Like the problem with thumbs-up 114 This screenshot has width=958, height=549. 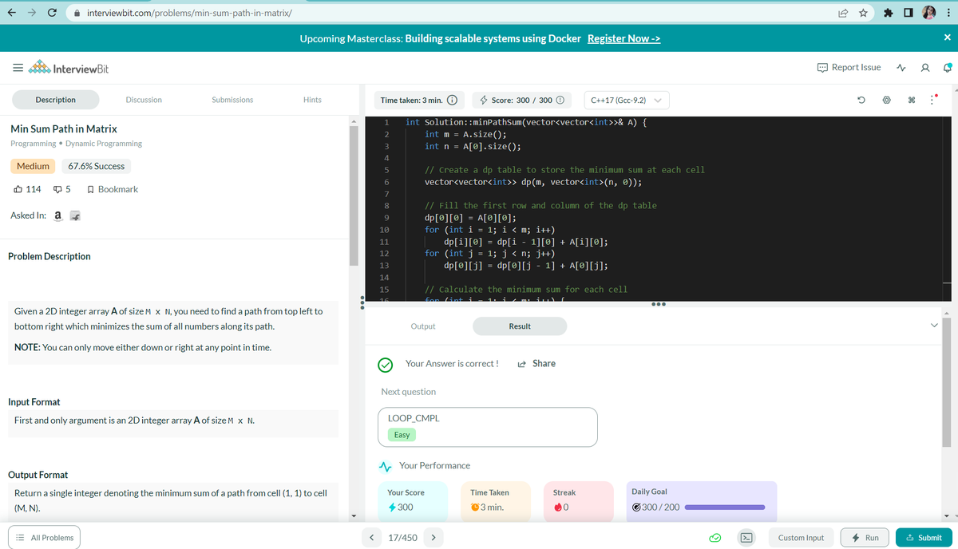coord(28,189)
